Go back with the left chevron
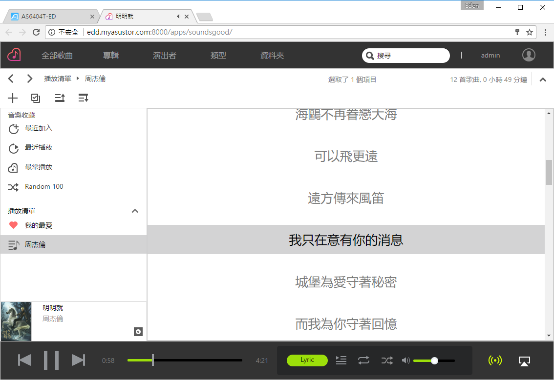The height and width of the screenshot is (380, 554). click(x=11, y=79)
